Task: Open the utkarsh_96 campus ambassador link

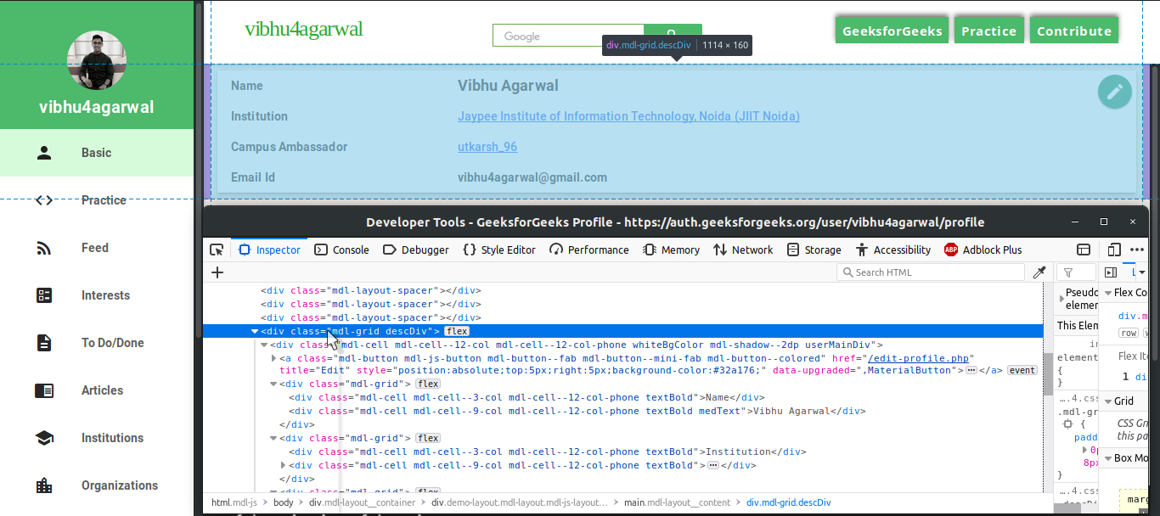Action: click(487, 147)
